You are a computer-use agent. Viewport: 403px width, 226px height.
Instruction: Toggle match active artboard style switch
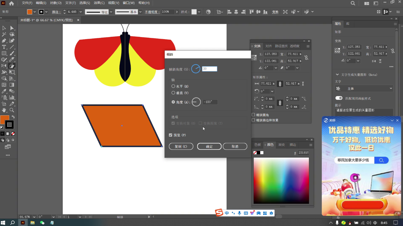click(339, 98)
